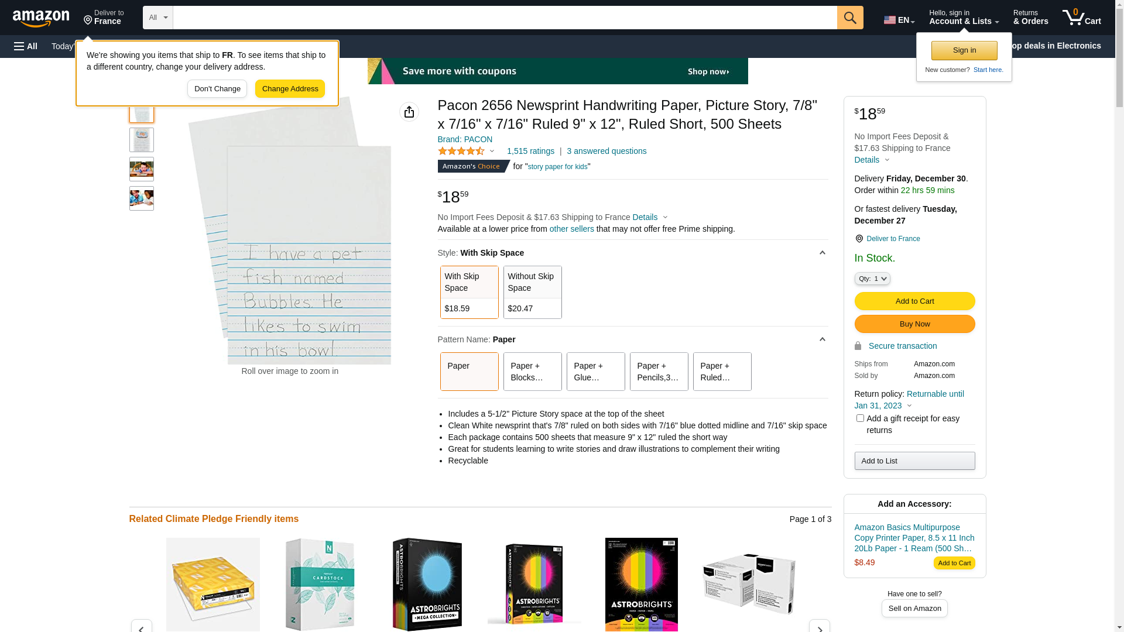Image resolution: width=1124 pixels, height=632 pixels.
Task: Click the search input field
Action: 505,18
